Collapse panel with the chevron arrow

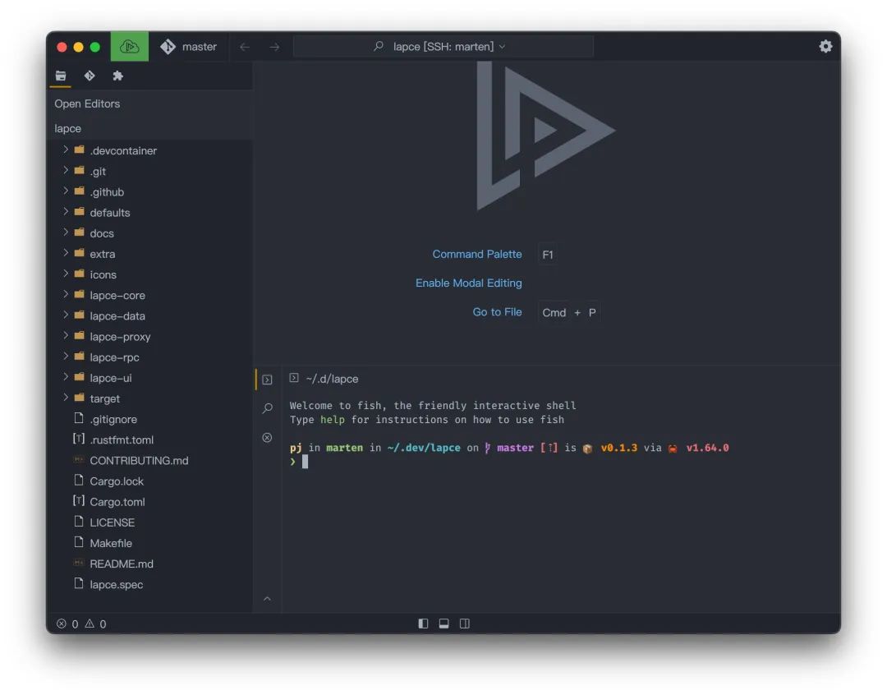[267, 599]
